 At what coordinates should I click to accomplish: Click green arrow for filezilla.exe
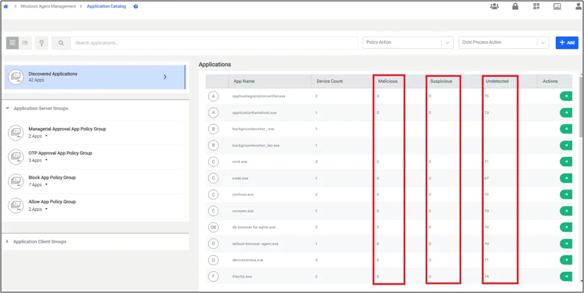point(566,276)
